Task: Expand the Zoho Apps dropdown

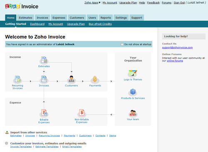Action: 92,3
